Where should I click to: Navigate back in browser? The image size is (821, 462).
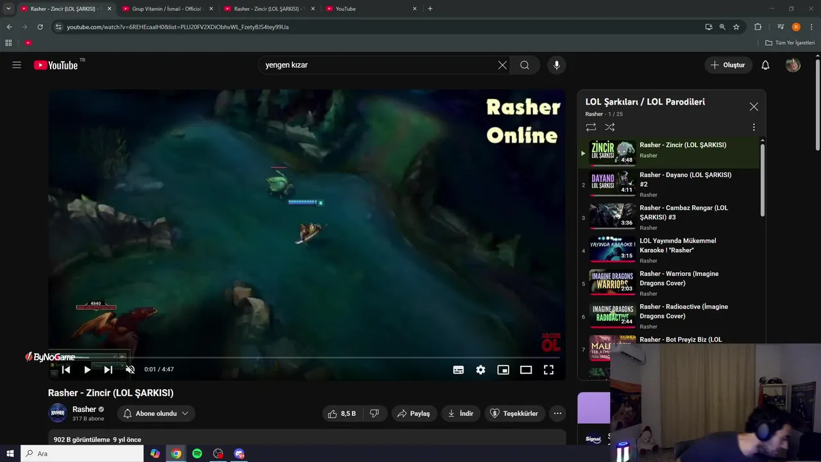click(x=9, y=27)
